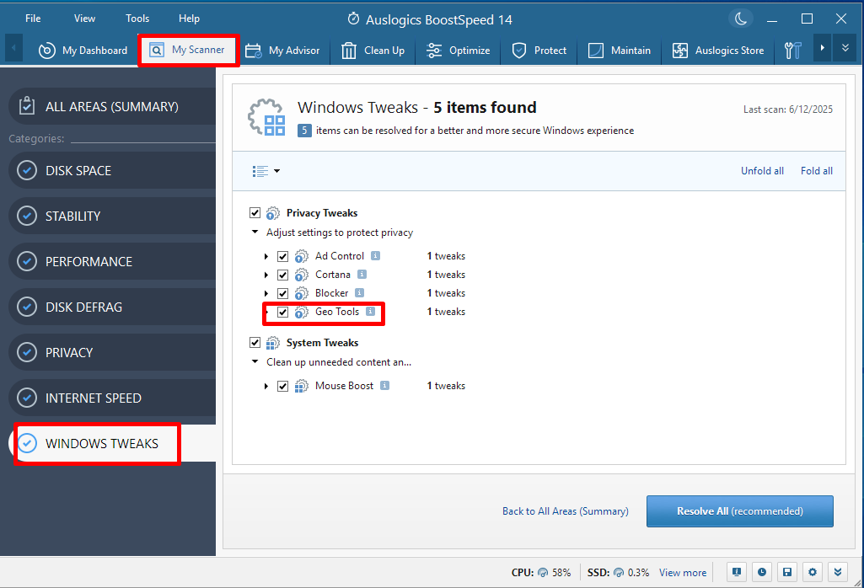Open the Optimize tab
The height and width of the screenshot is (588, 864).
pyautogui.click(x=458, y=50)
